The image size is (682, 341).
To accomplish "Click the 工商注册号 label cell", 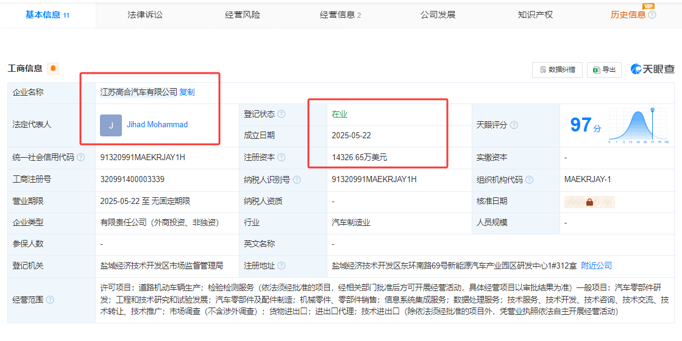I will (51, 180).
